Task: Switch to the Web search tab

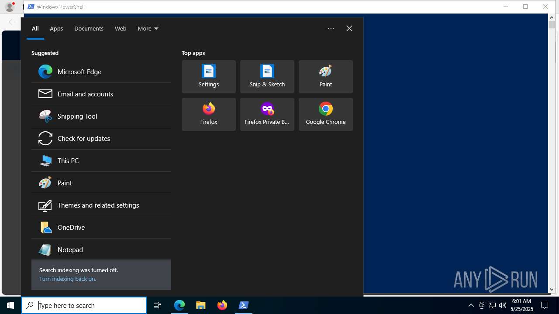Action: (121, 28)
